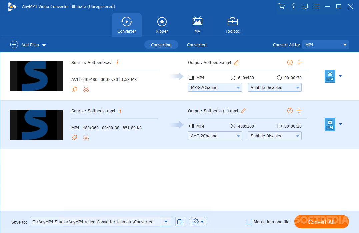The image size is (359, 233).
Task: Enable Merge into one file checkbox
Action: click(249, 222)
